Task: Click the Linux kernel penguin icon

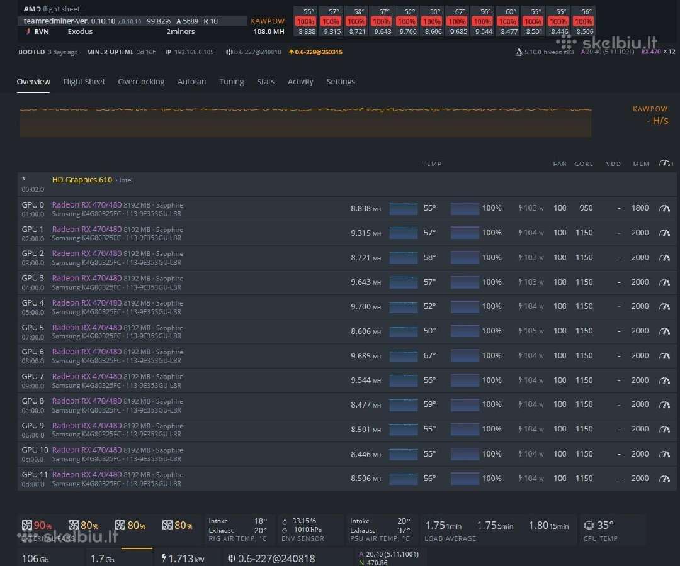Action: (519, 52)
